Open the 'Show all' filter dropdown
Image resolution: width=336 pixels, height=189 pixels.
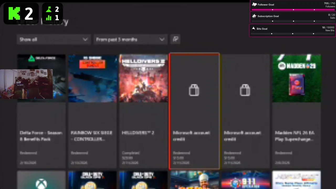pyautogui.click(x=54, y=39)
